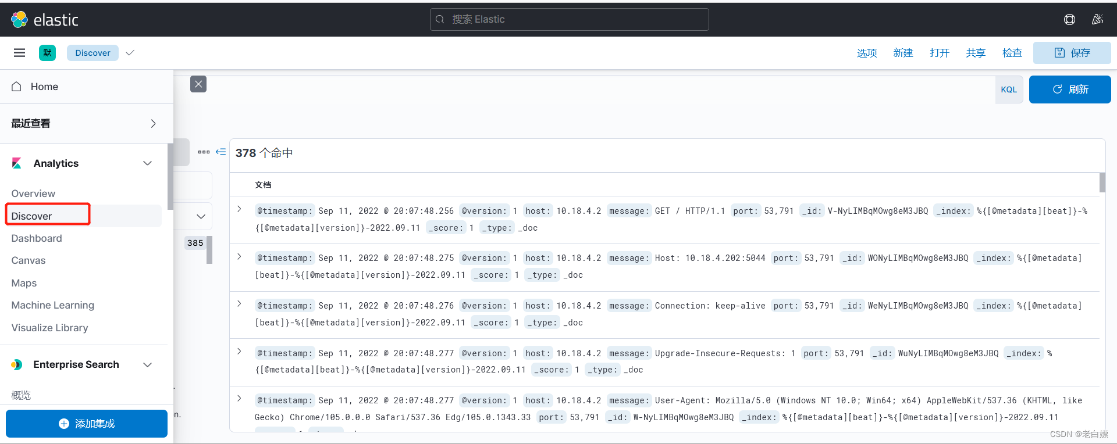Open Overview under Analytics
The width and height of the screenshot is (1117, 444).
tap(33, 194)
